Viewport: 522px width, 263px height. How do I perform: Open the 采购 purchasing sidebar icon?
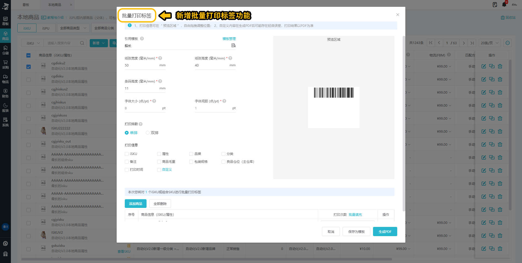click(5, 65)
